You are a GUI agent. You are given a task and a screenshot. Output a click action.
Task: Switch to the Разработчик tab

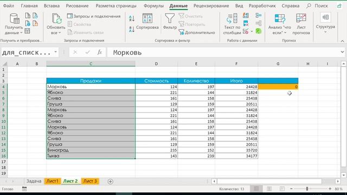pyautogui.click(x=262, y=6)
